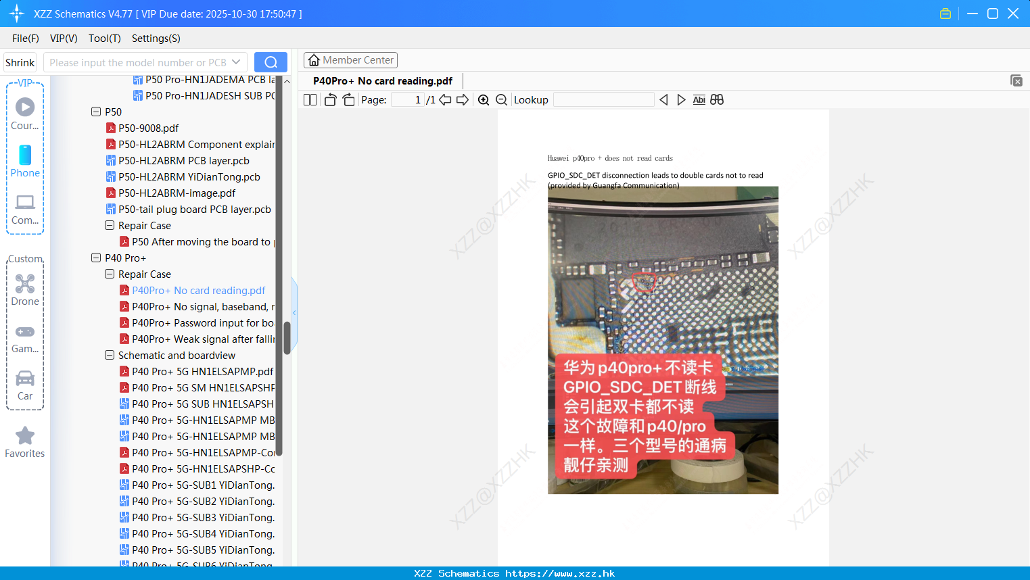Collapse the P40 Pro+ node
The width and height of the screenshot is (1030, 580).
[96, 258]
